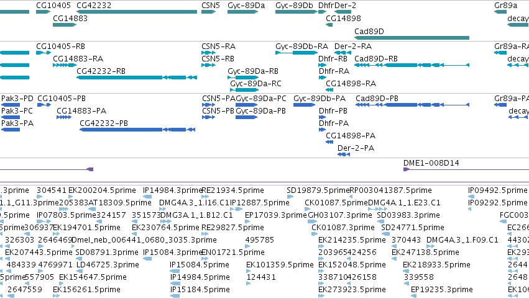Select the RE29827.5prime EST label
529x299 pixels.
pyautogui.click(x=232, y=228)
